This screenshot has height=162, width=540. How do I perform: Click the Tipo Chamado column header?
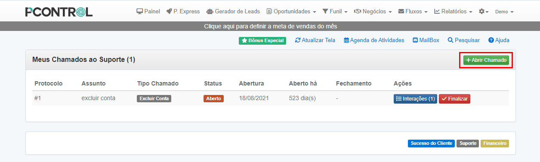point(158,83)
